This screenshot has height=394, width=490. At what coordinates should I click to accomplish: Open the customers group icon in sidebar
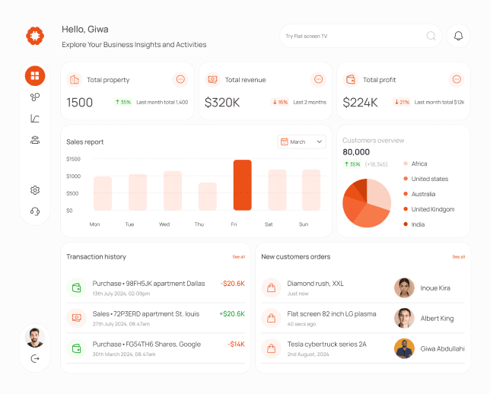point(35,140)
